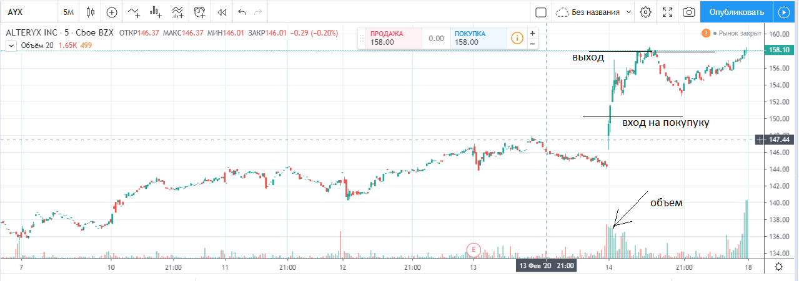Click the earnings E marker on timeline
This screenshot has width=799, height=281.
point(474,249)
